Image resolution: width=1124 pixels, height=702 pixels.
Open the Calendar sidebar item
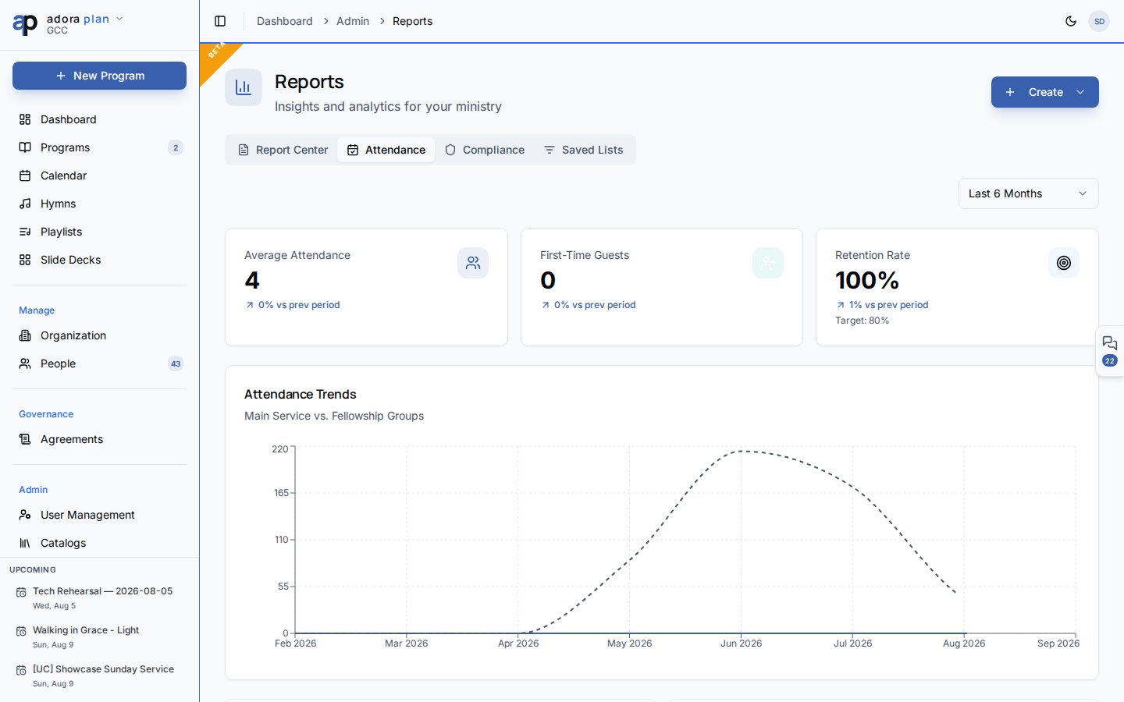tap(99, 175)
